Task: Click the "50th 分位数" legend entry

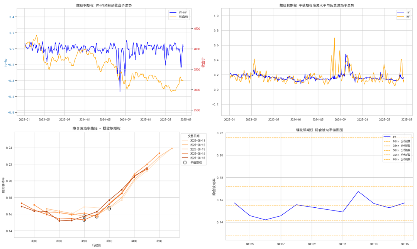Action: [x=397, y=150]
